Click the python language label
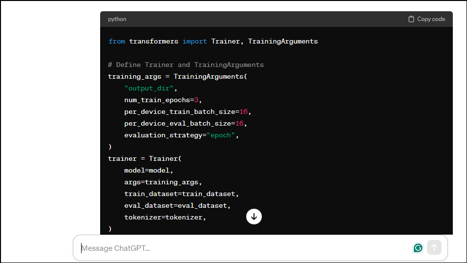This screenshot has width=467, height=263. pyautogui.click(x=117, y=19)
